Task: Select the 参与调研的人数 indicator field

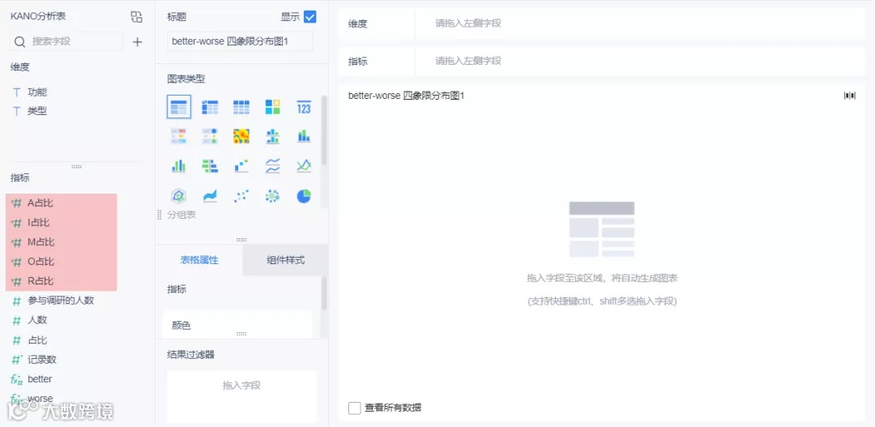Action: [x=62, y=301]
